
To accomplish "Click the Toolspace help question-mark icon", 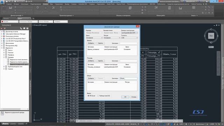I will coord(27,28).
